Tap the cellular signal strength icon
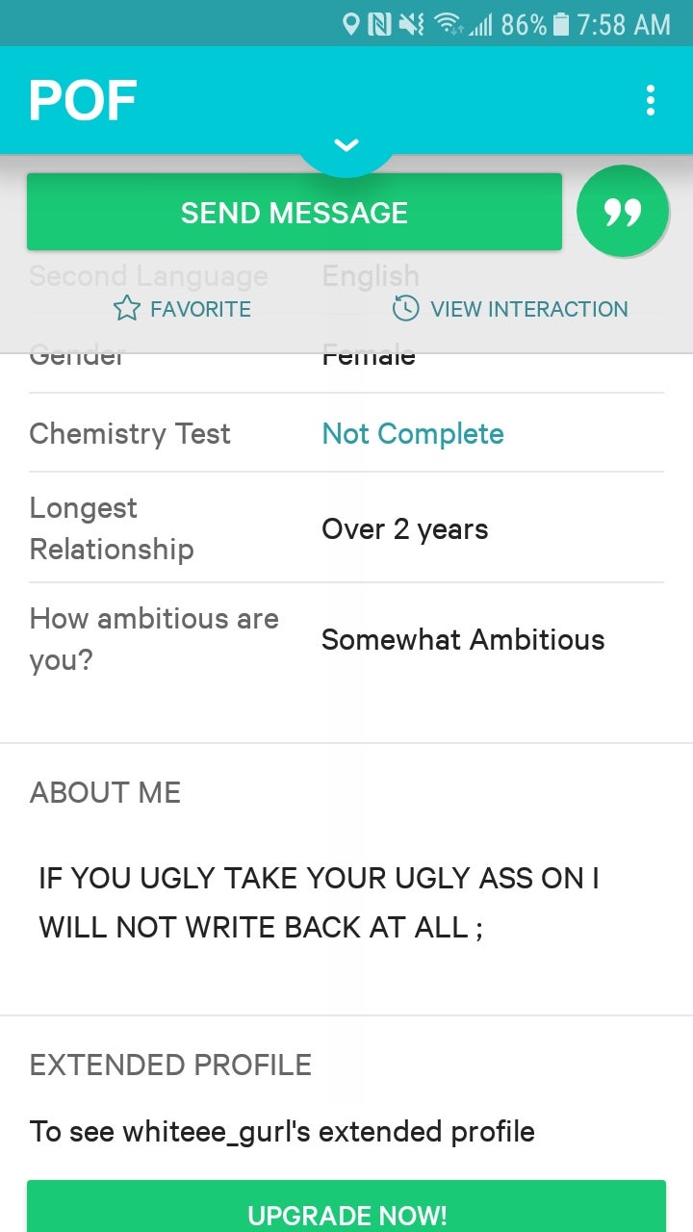Viewport: 693px width, 1232px height. click(478, 24)
